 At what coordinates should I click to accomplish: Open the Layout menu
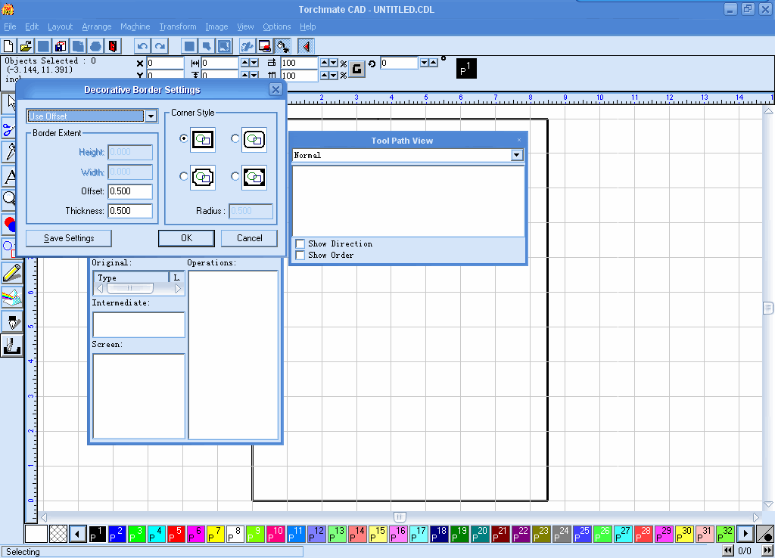coord(61,26)
